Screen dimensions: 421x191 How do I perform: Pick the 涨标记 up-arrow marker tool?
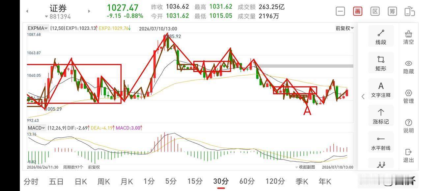pyautogui.click(x=381, y=116)
